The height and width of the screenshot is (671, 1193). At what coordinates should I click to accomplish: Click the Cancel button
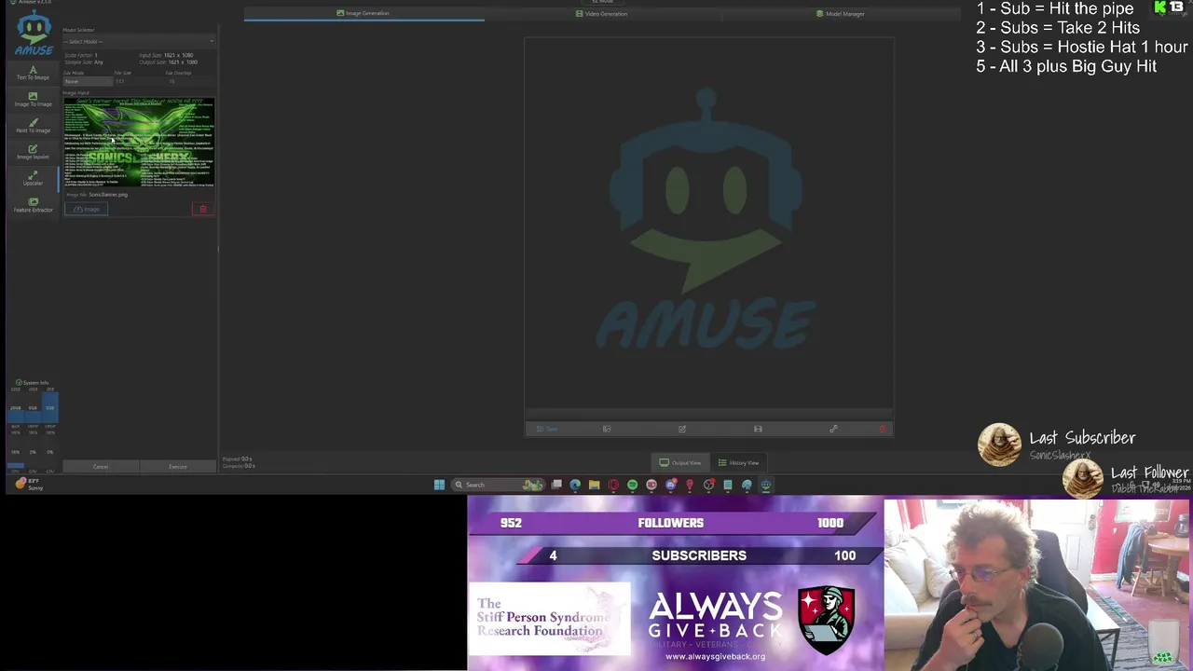tap(101, 466)
